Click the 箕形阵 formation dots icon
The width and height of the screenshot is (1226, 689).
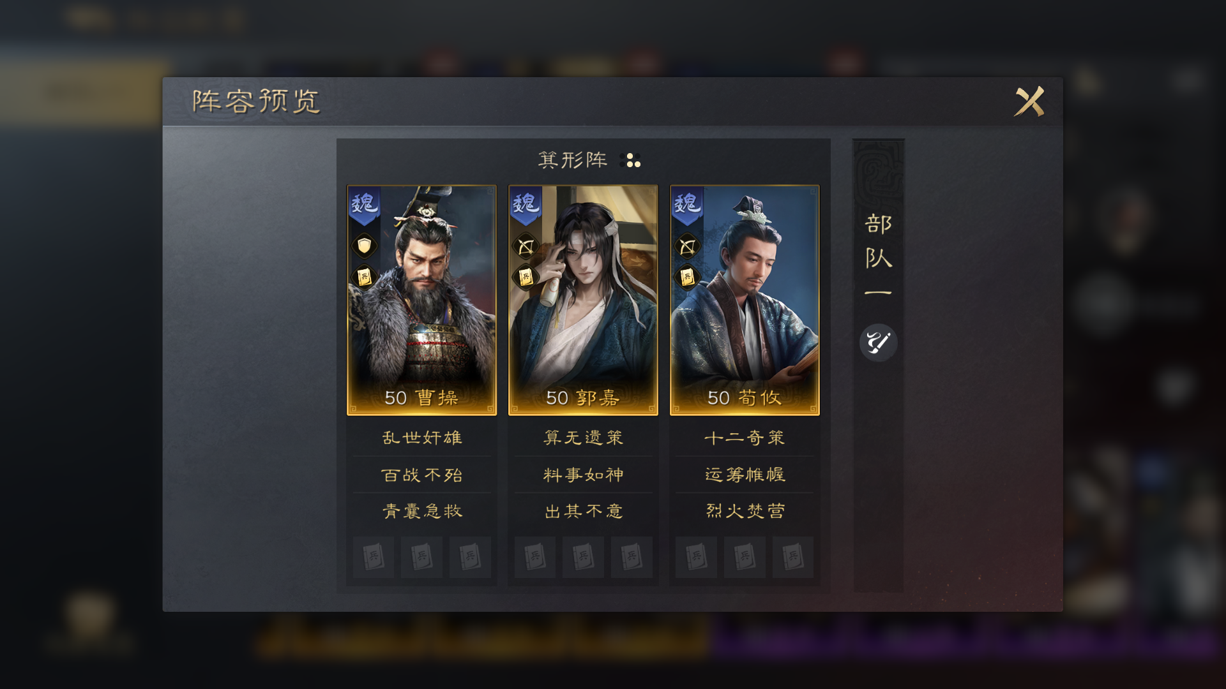click(x=630, y=160)
